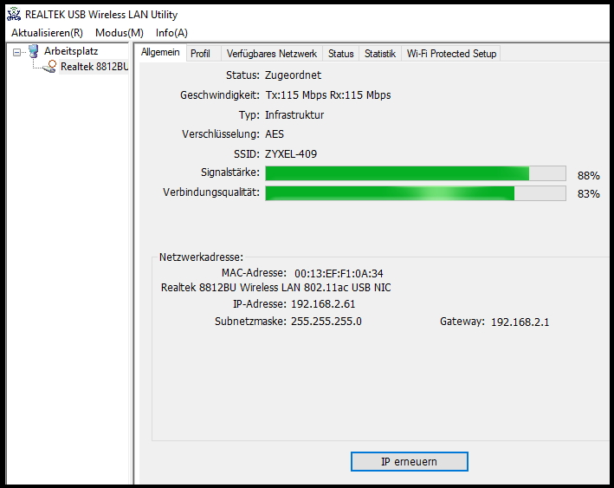Click the SSID value ZYXEL-409
This screenshot has width=614, height=488.
click(x=291, y=154)
